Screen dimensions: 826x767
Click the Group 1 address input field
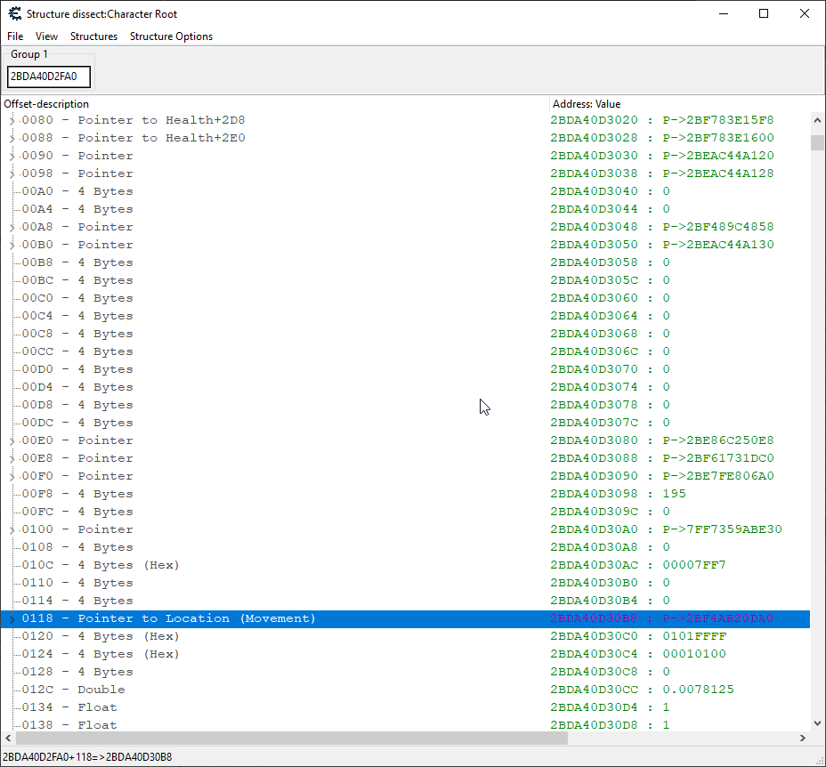tap(49, 77)
